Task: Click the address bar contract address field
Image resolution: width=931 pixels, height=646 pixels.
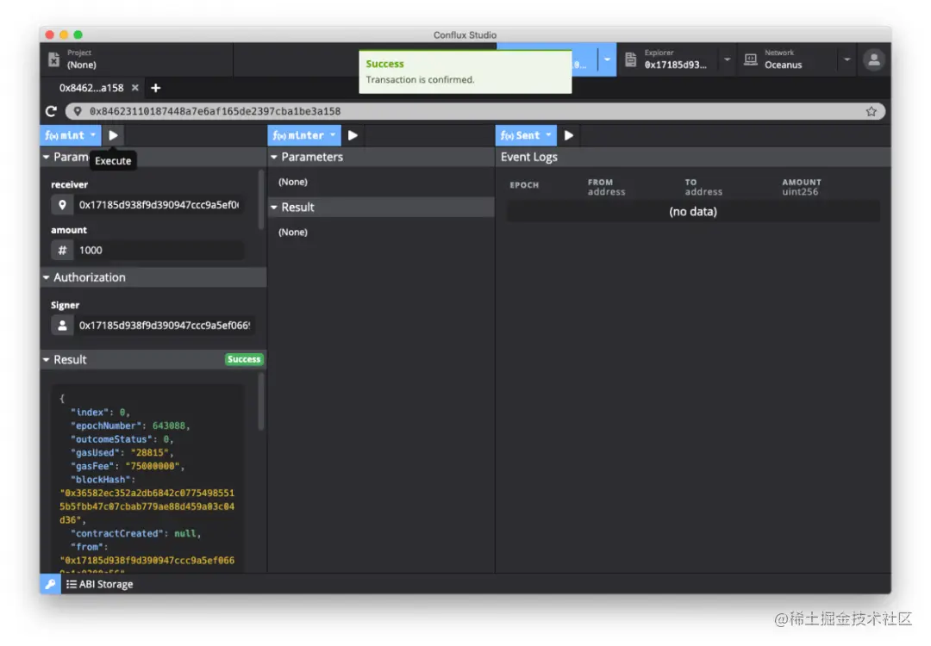Action: coord(475,111)
